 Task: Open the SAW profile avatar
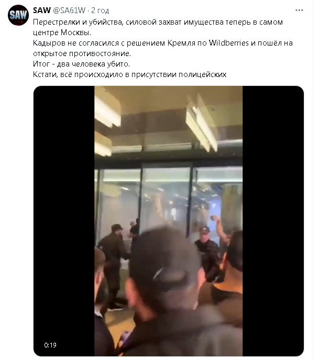click(18, 15)
